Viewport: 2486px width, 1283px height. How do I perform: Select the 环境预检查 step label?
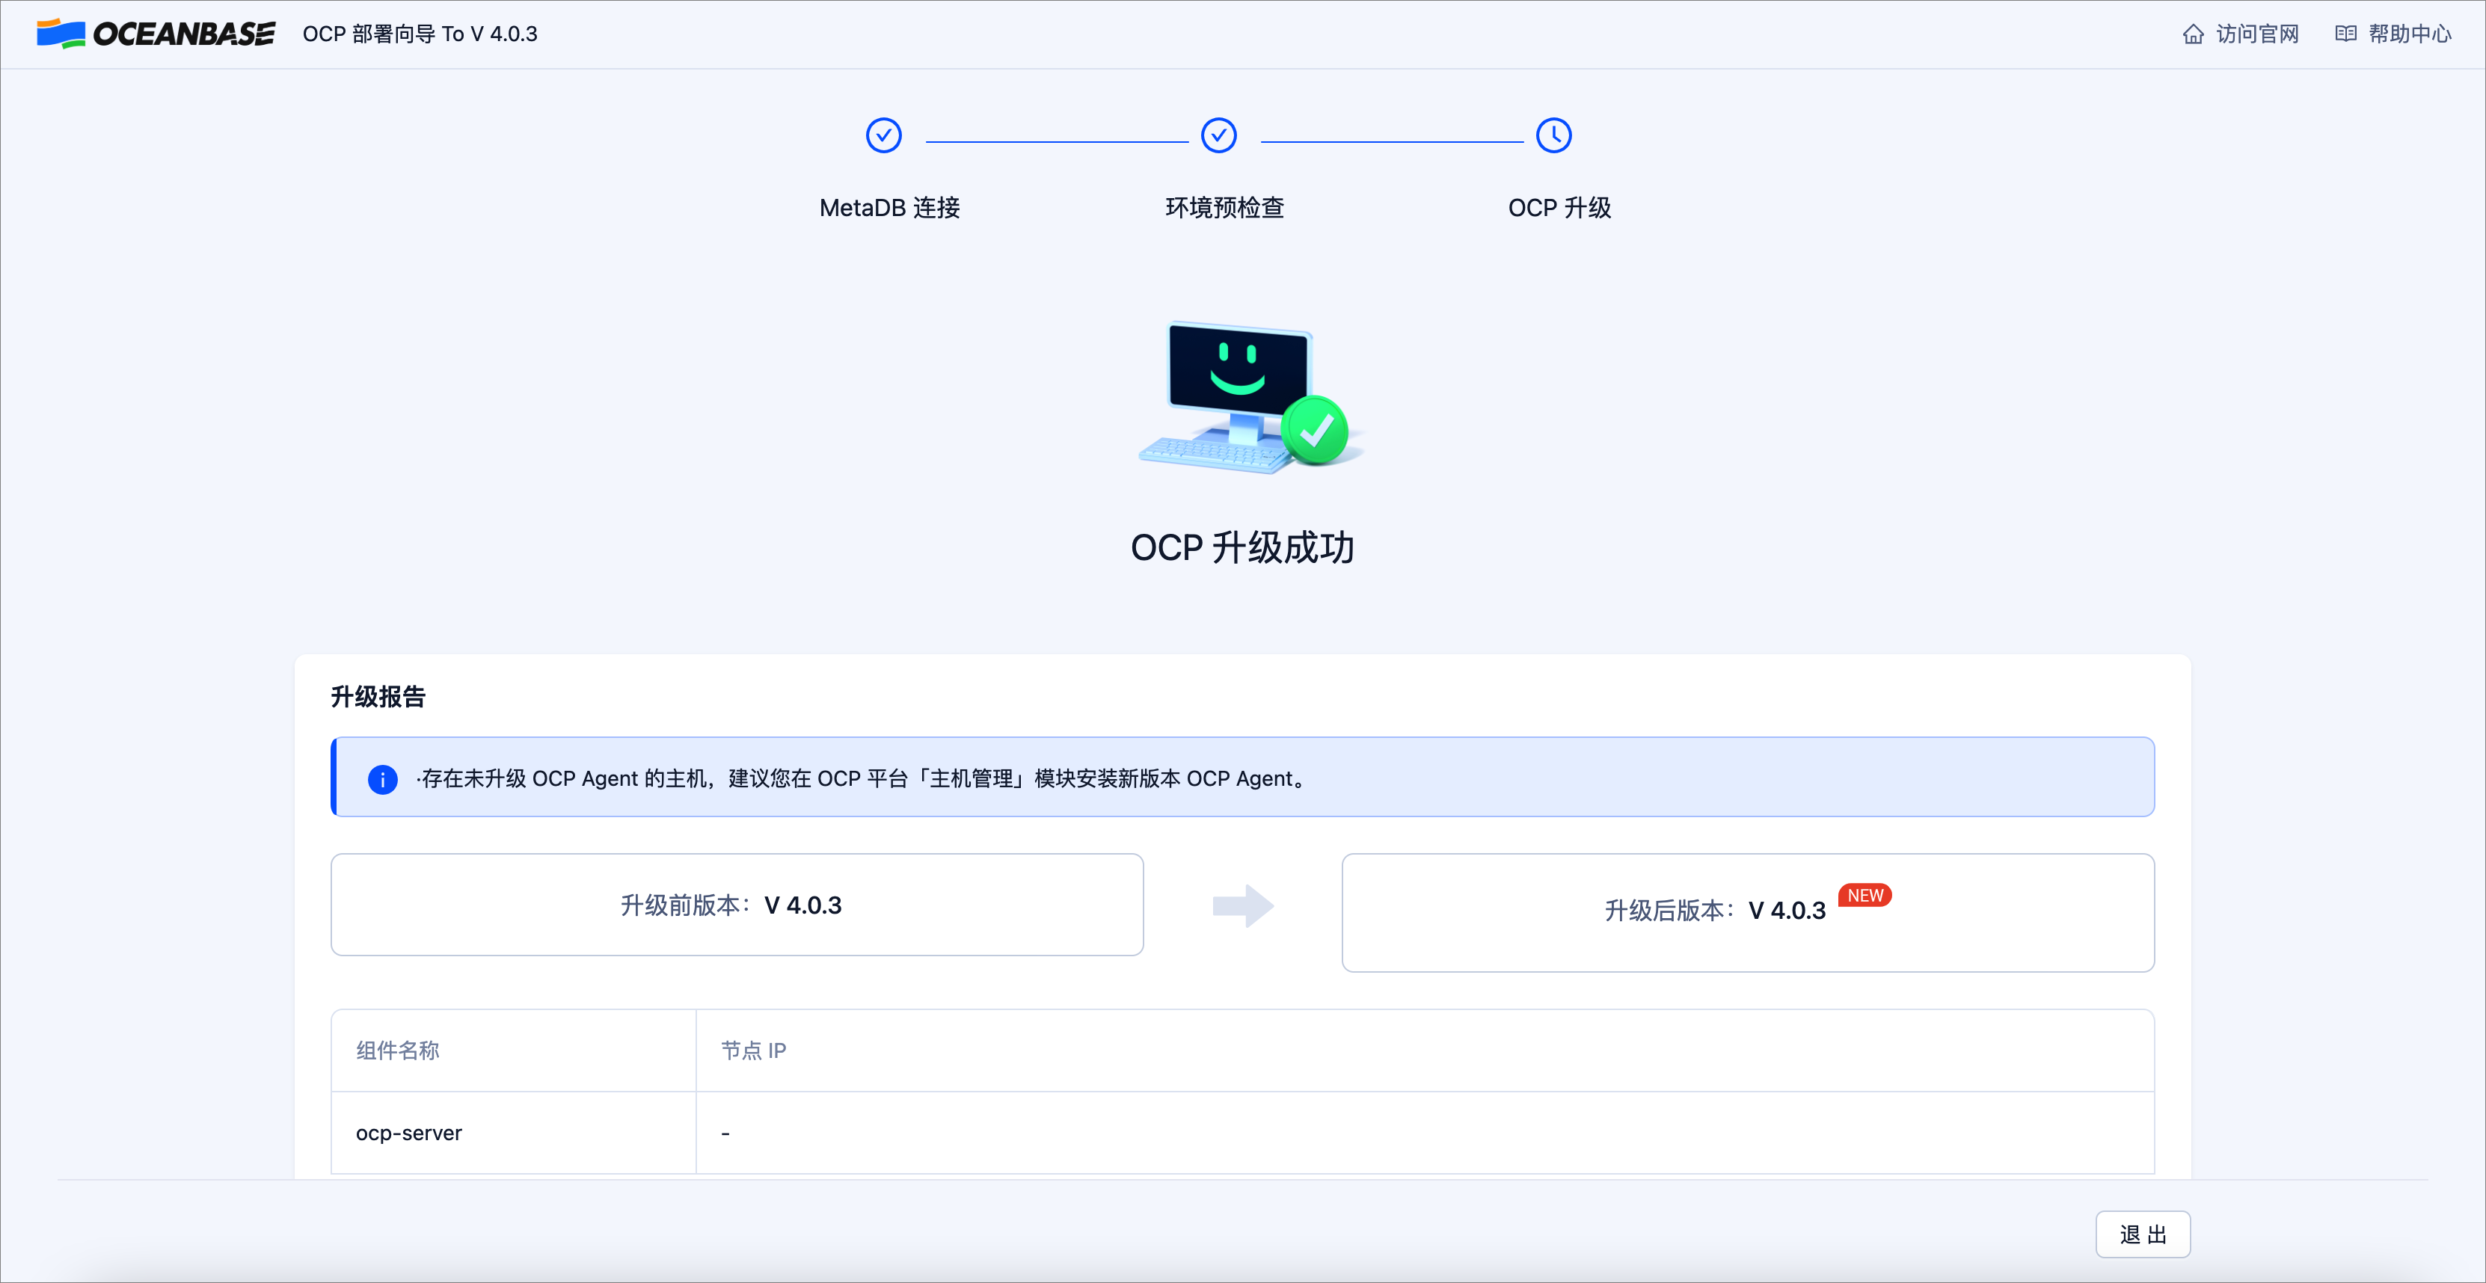coord(1224,207)
